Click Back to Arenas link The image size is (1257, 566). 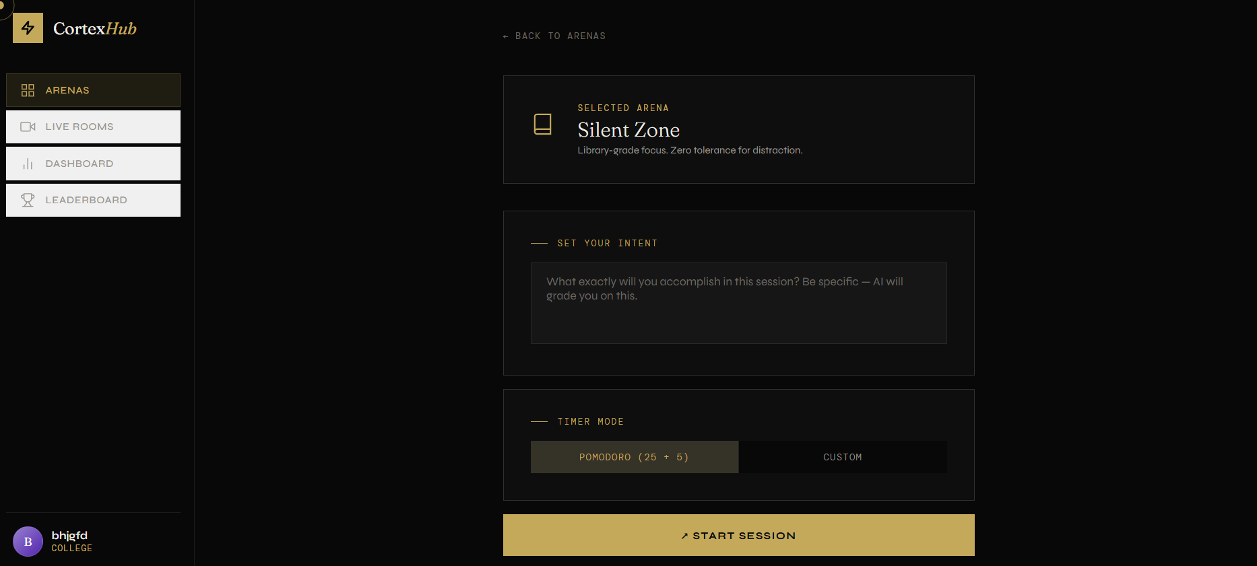point(554,36)
